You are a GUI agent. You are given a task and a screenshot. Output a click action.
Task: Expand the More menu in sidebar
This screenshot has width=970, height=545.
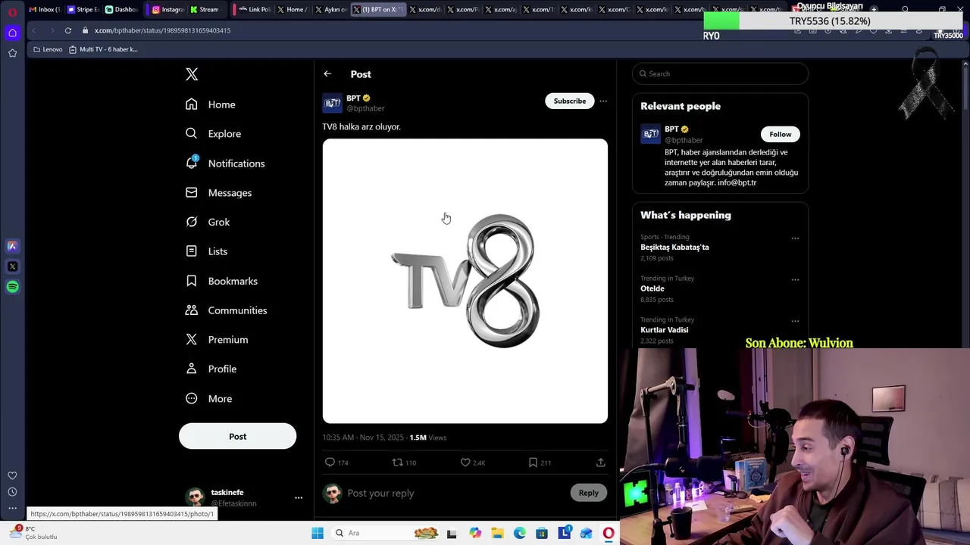click(x=208, y=399)
